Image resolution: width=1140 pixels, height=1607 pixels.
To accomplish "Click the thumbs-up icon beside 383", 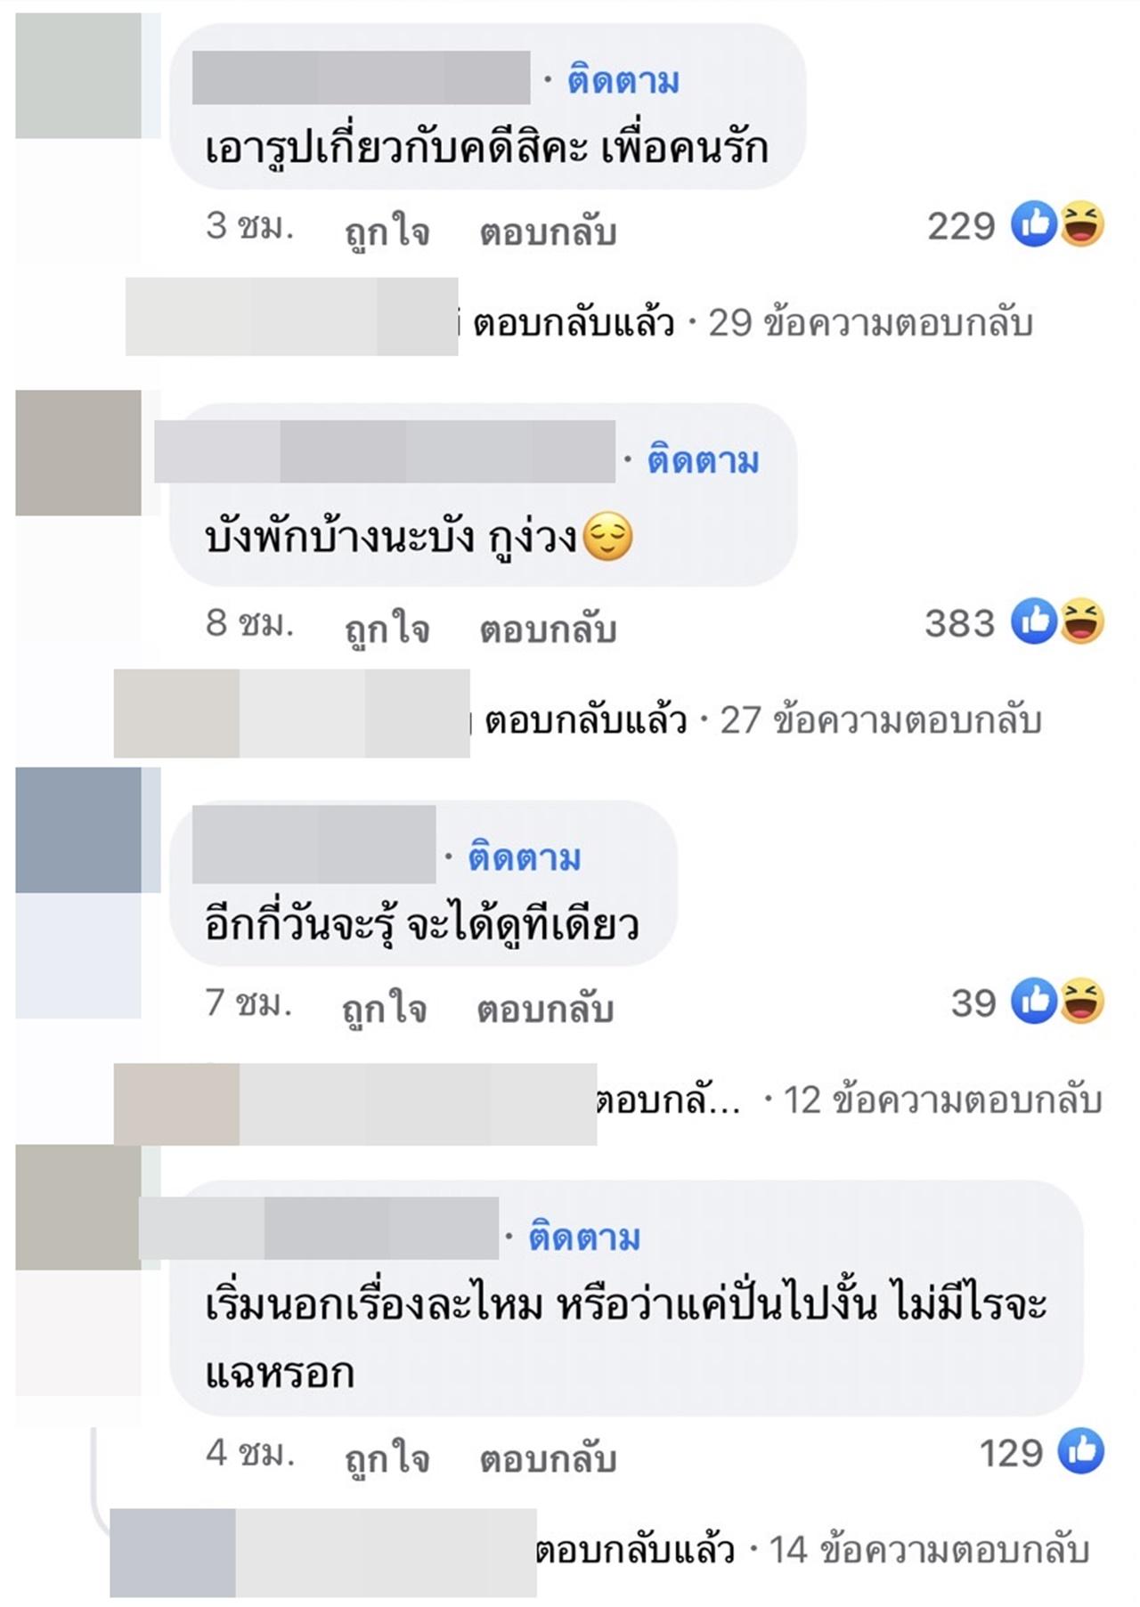I will 1034,621.
